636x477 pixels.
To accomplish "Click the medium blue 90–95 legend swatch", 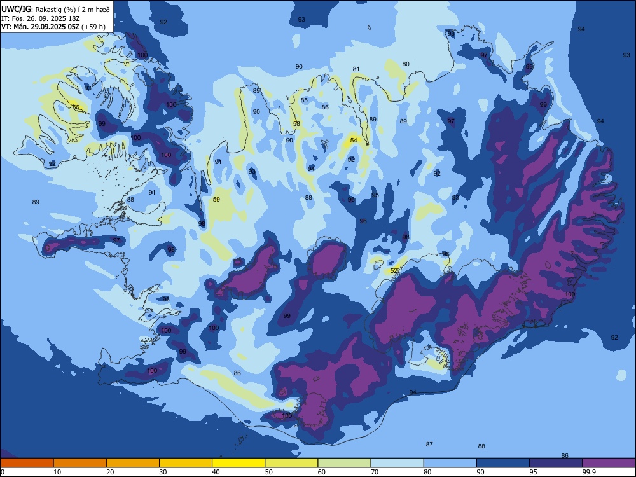I will pos(503,463).
